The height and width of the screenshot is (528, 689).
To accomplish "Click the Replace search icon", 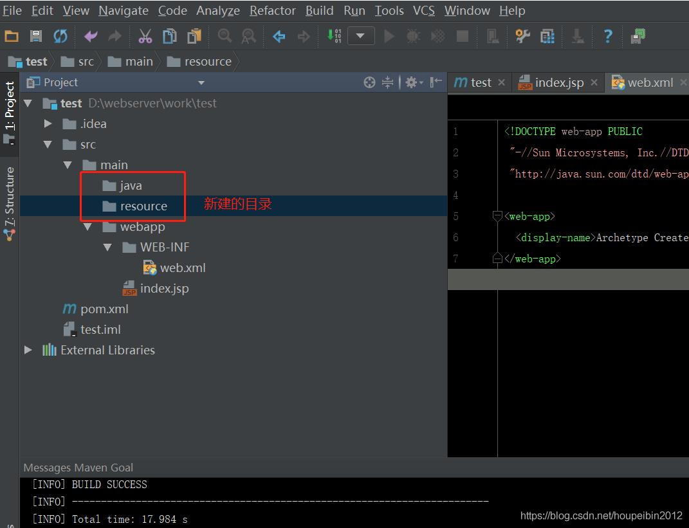I will pos(249,36).
